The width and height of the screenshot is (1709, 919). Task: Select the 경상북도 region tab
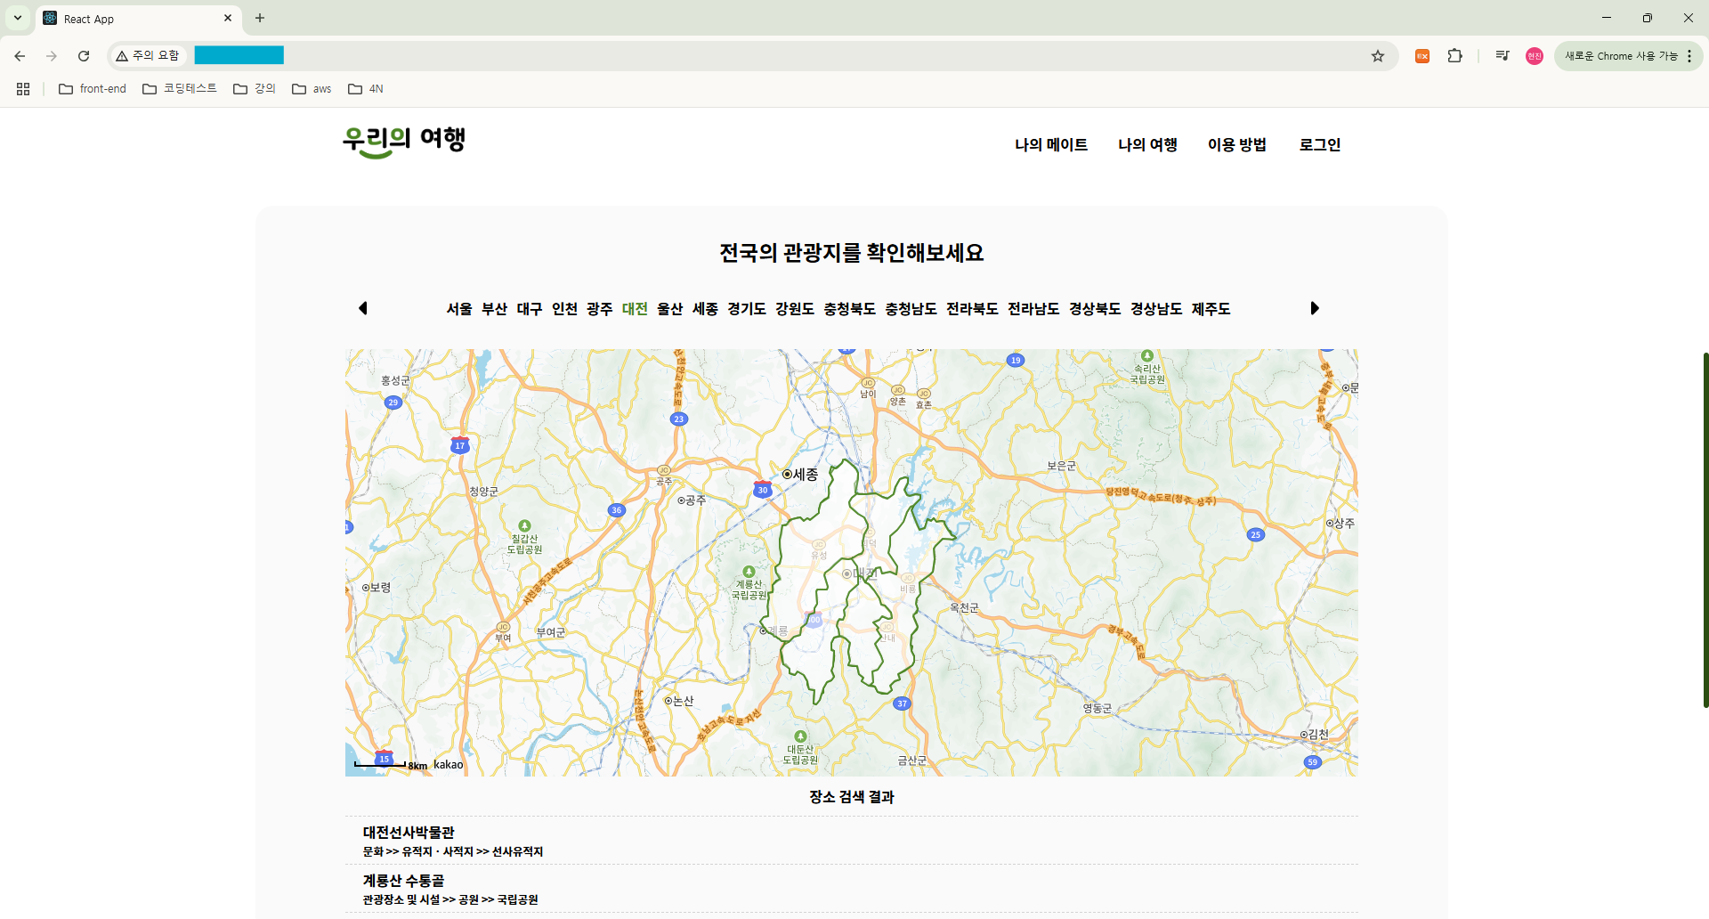[x=1095, y=309]
